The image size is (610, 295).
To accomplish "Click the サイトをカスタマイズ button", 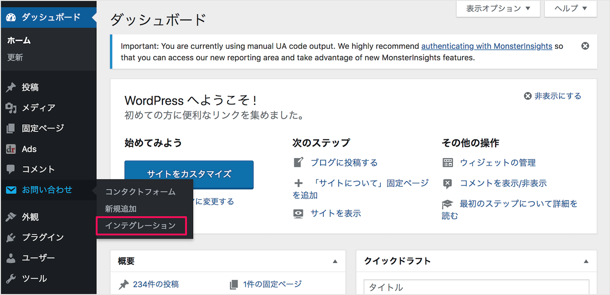I will (x=189, y=174).
